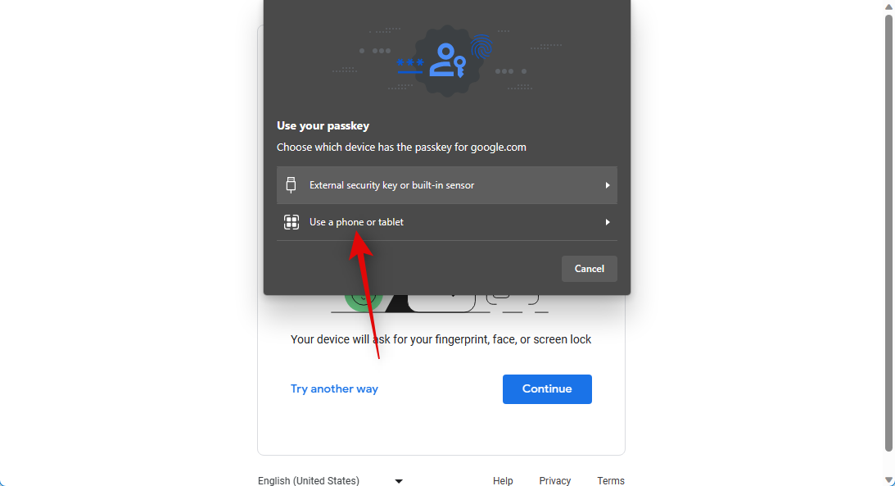895x486 pixels.
Task: Expand arrow for External security key row
Action: (x=608, y=185)
